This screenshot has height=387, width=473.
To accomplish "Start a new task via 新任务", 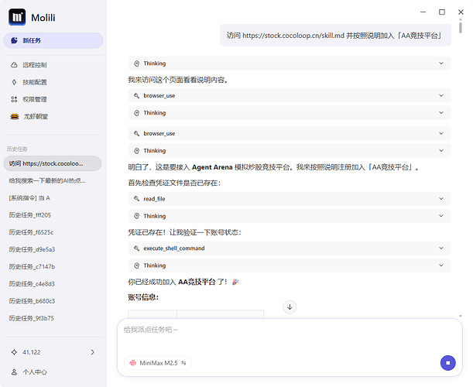I will [x=53, y=40].
